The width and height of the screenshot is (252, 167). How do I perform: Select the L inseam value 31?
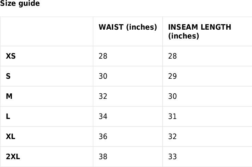point(173,117)
